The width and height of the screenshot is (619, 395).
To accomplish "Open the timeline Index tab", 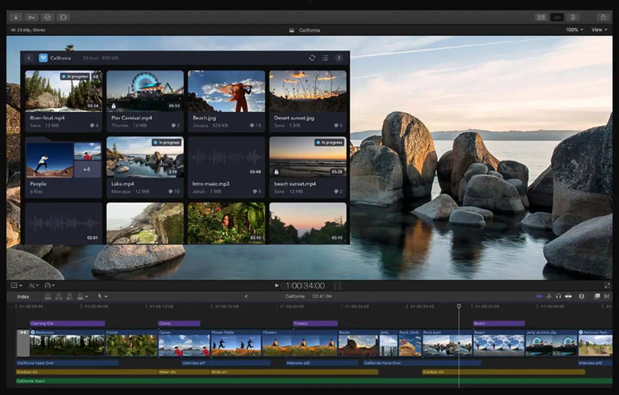I will point(23,296).
